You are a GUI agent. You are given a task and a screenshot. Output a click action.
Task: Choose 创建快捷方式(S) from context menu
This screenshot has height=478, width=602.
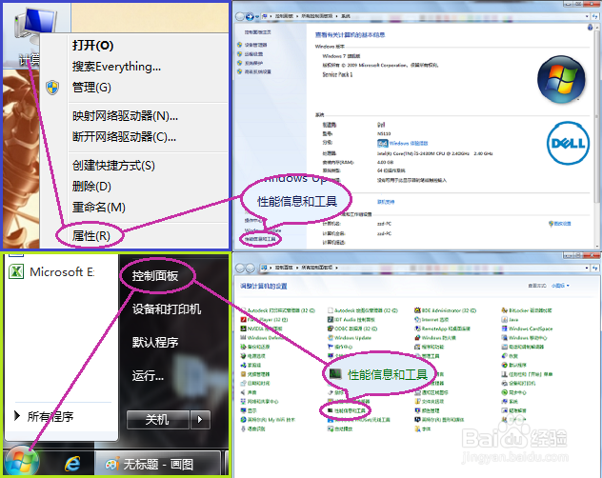point(113,166)
